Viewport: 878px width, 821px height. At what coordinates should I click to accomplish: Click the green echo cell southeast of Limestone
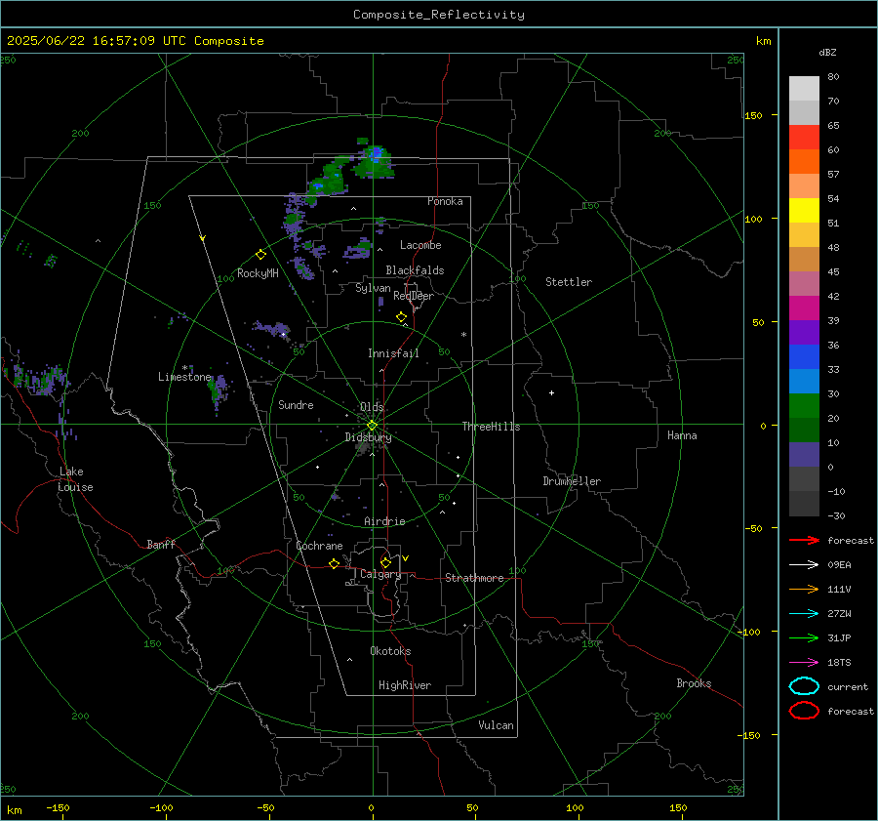point(217,391)
